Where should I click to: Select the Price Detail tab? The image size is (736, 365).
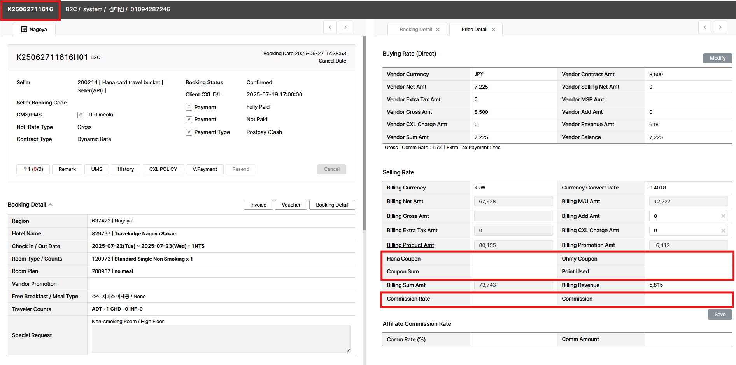[474, 30]
